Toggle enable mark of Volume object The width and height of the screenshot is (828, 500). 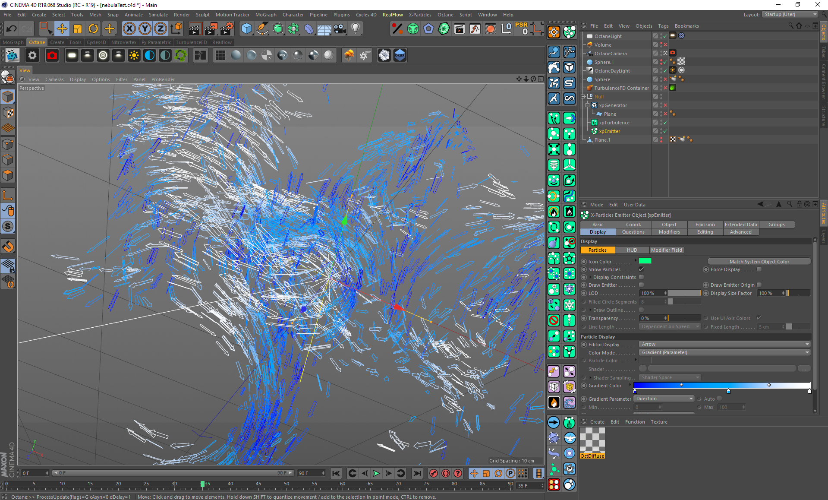(665, 45)
